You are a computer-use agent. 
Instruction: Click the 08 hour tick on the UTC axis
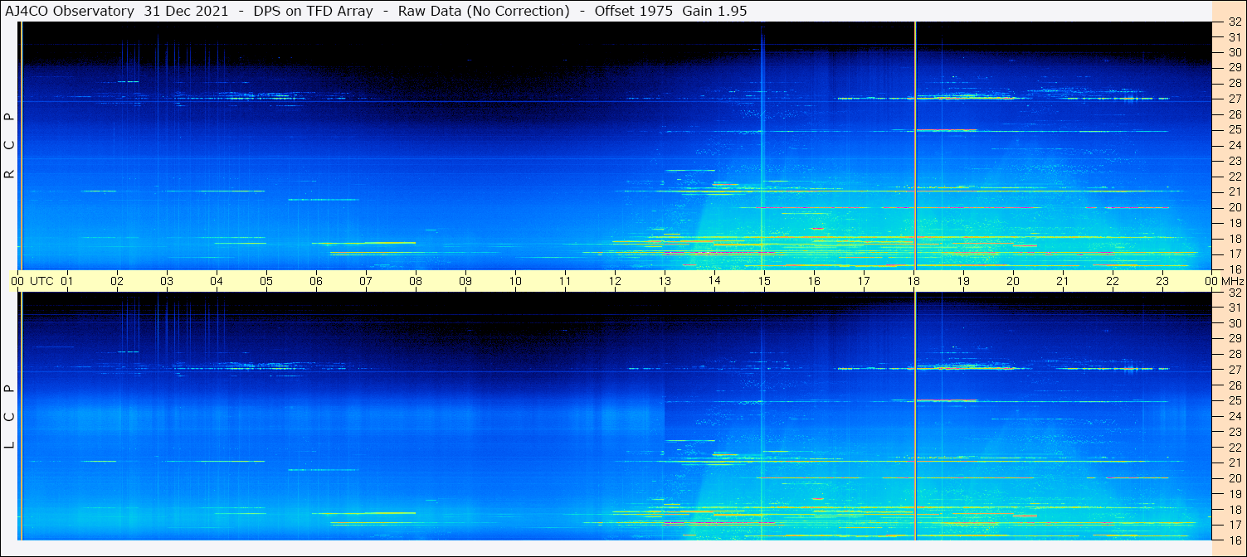416,281
